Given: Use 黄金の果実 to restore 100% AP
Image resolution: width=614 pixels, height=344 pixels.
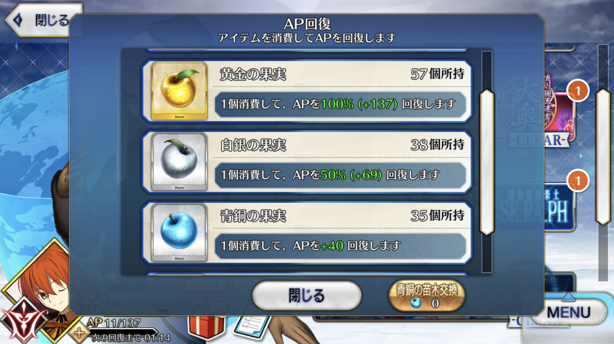Looking at the screenshot, I should pyautogui.click(x=307, y=91).
